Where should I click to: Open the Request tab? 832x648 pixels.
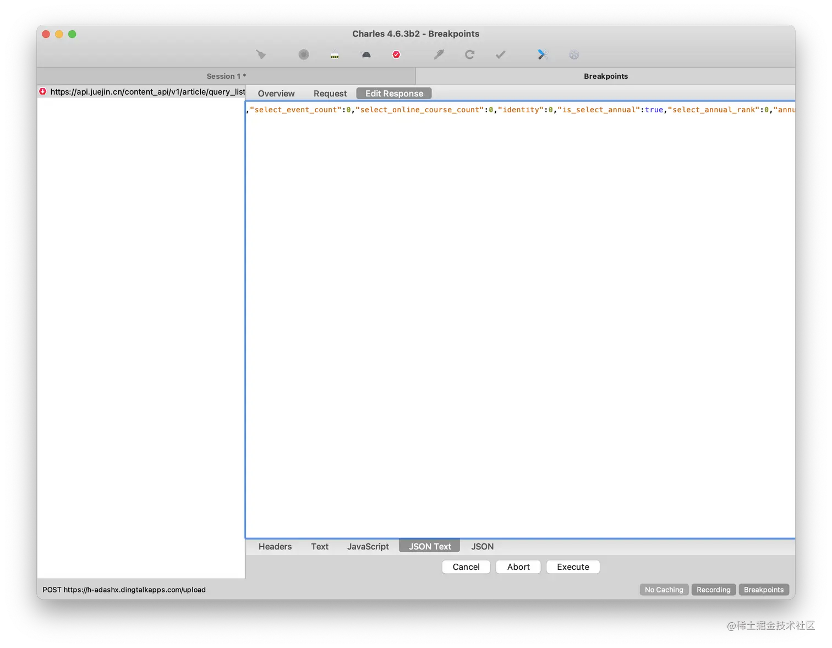coord(330,94)
